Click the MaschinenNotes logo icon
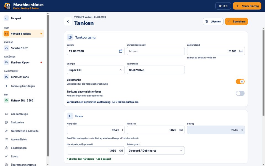The height and width of the screenshot is (166, 265). (x=7, y=6)
